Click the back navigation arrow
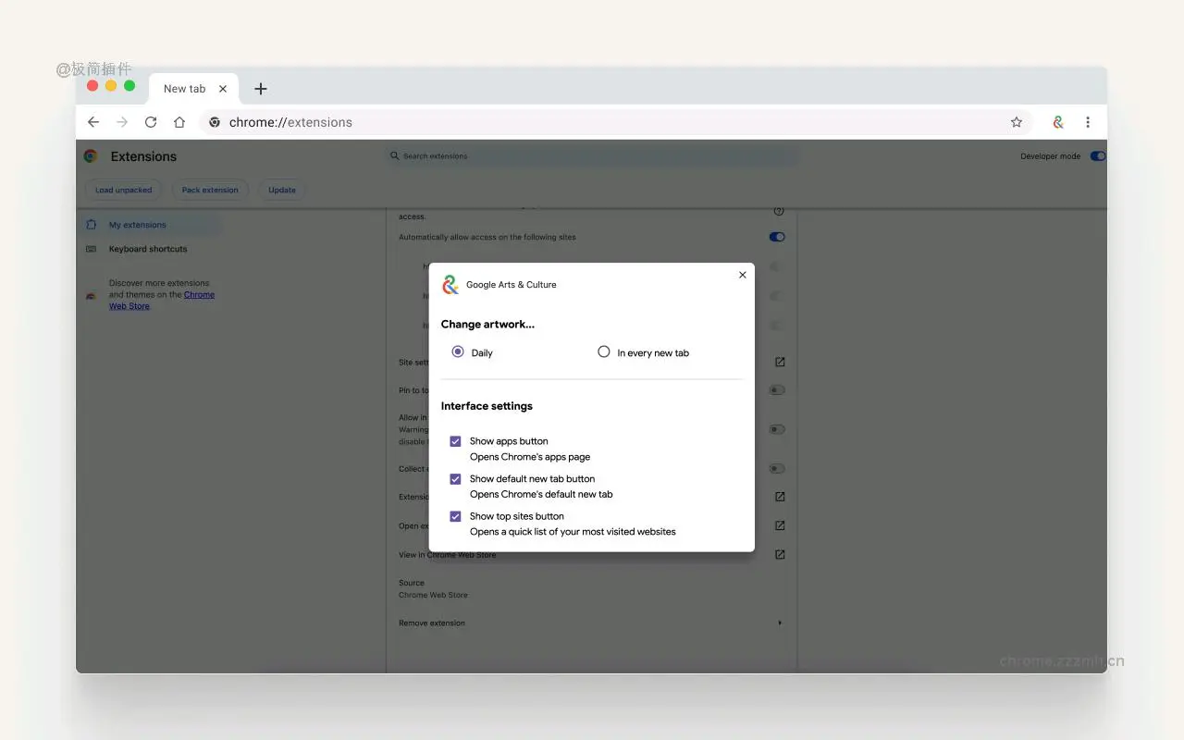 click(x=92, y=121)
